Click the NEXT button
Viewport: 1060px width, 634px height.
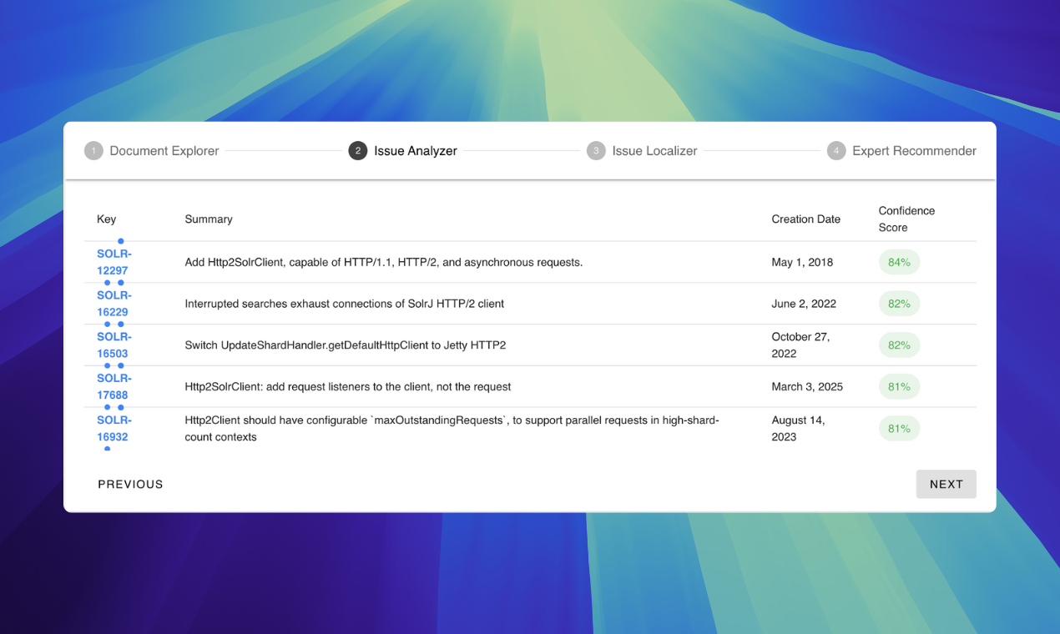point(946,484)
